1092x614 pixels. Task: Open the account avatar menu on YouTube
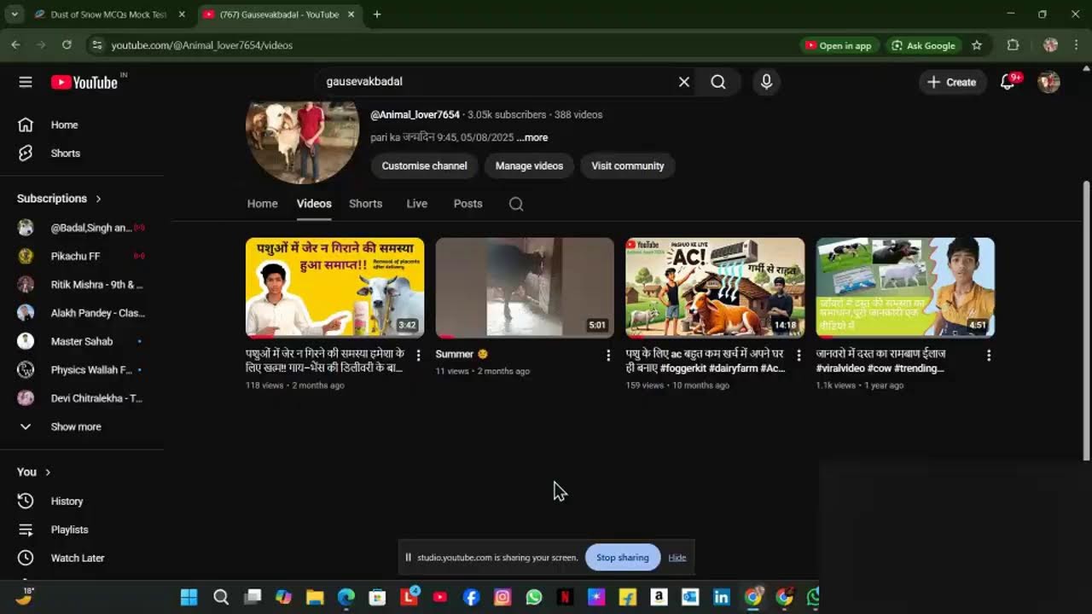point(1048,82)
